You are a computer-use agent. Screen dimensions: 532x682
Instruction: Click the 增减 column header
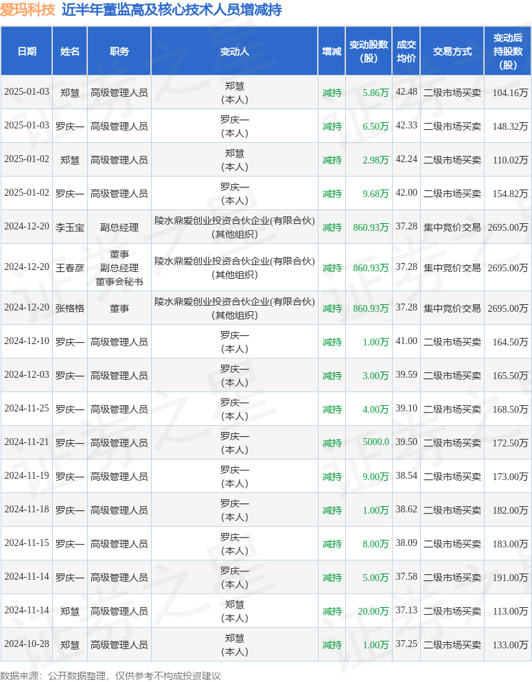332,52
